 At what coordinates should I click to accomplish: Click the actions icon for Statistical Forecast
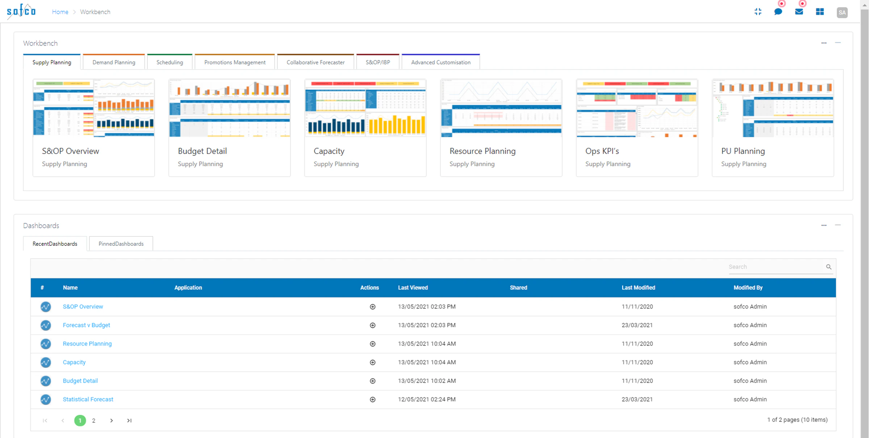[x=372, y=399]
